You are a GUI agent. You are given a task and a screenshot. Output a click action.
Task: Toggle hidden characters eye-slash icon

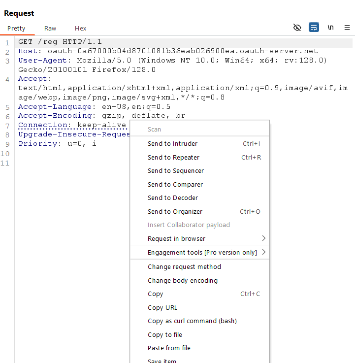tap(297, 28)
